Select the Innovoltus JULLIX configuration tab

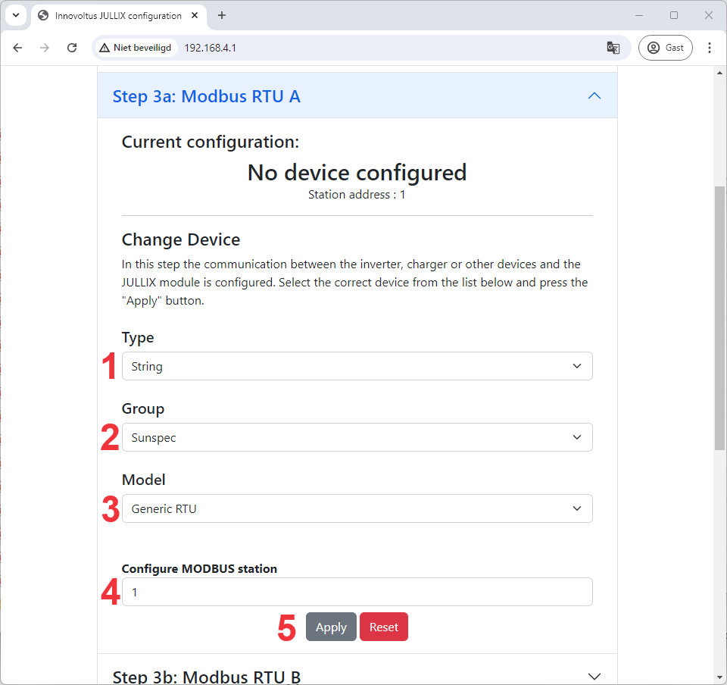click(117, 15)
